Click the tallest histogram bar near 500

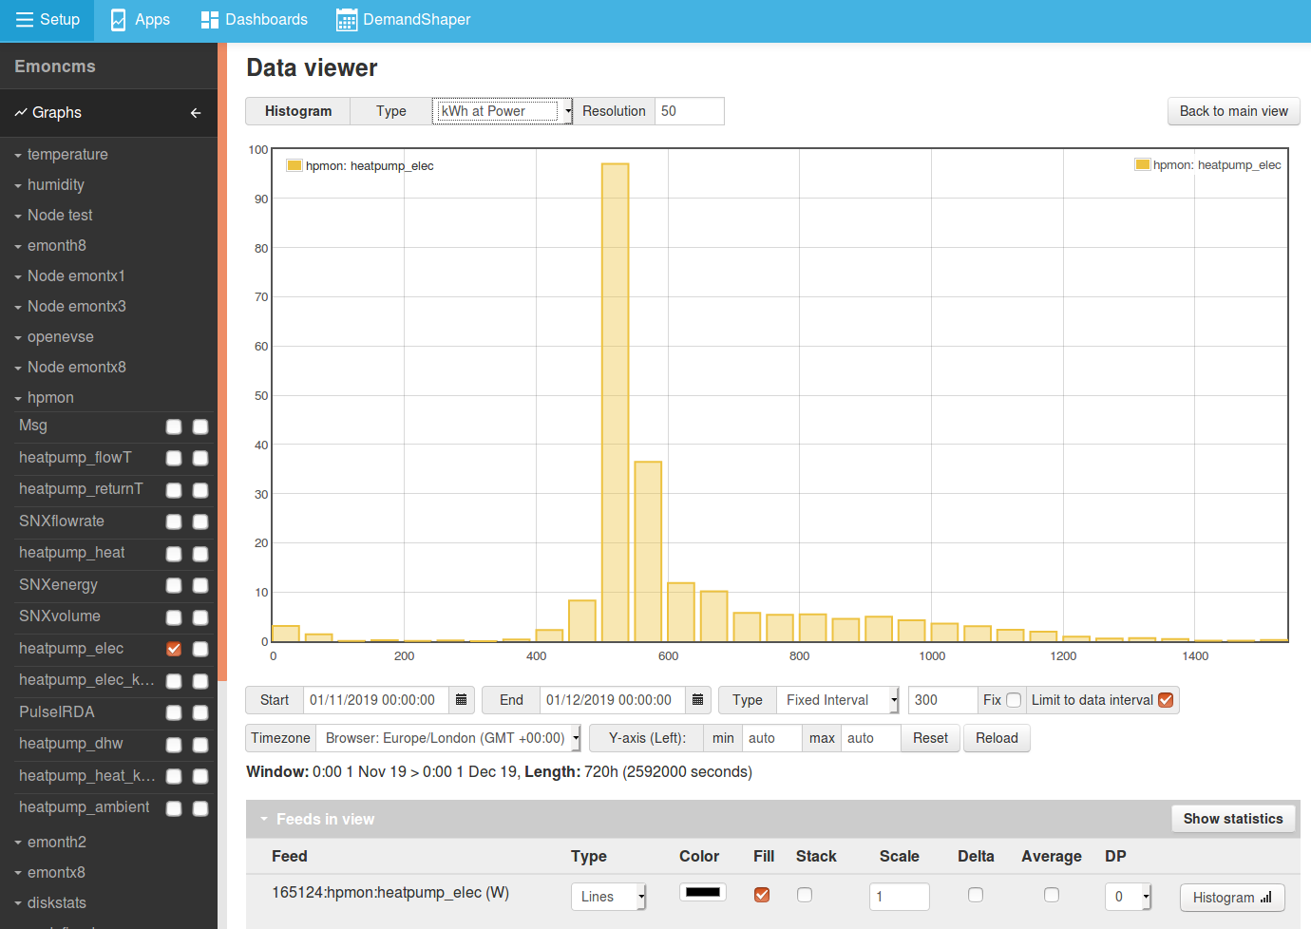point(615,403)
